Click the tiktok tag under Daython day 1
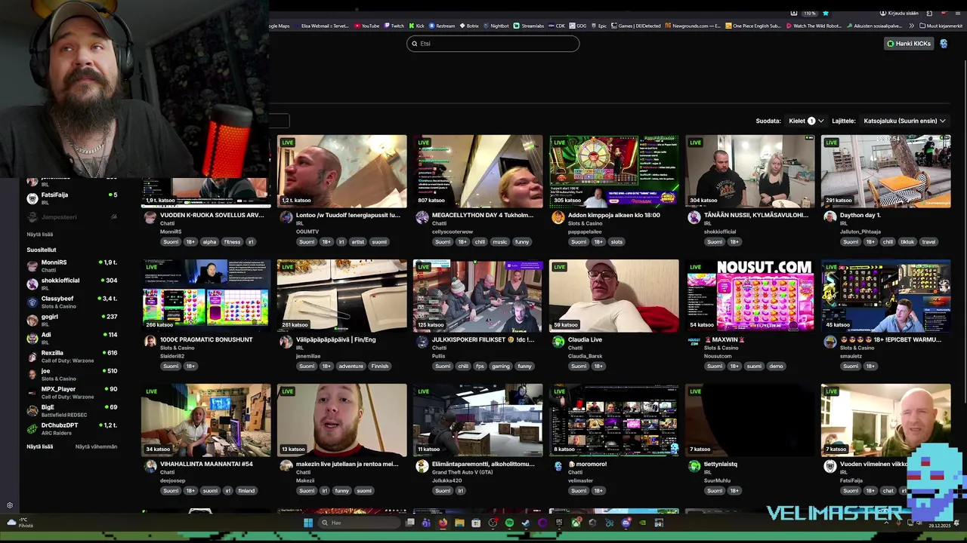Screen dimensions: 967x543 tap(907, 242)
